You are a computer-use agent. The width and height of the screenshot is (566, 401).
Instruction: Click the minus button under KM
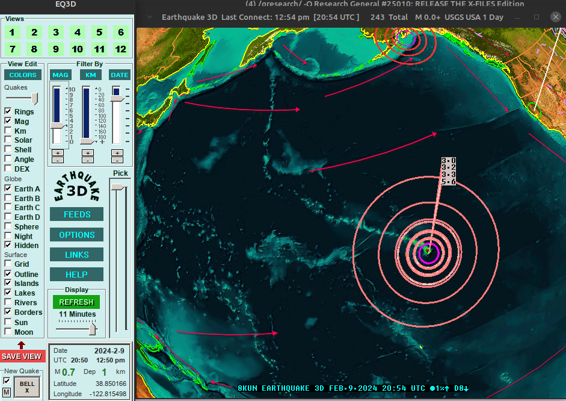88,160
